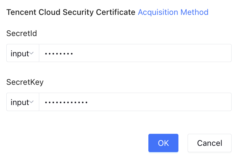Click the chevron arrow in SecretId selector
Screen dimensions: 236x155
(32, 53)
